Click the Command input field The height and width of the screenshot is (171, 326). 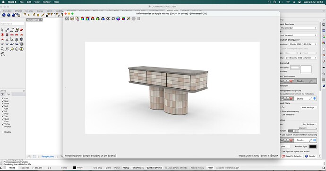(12, 24)
